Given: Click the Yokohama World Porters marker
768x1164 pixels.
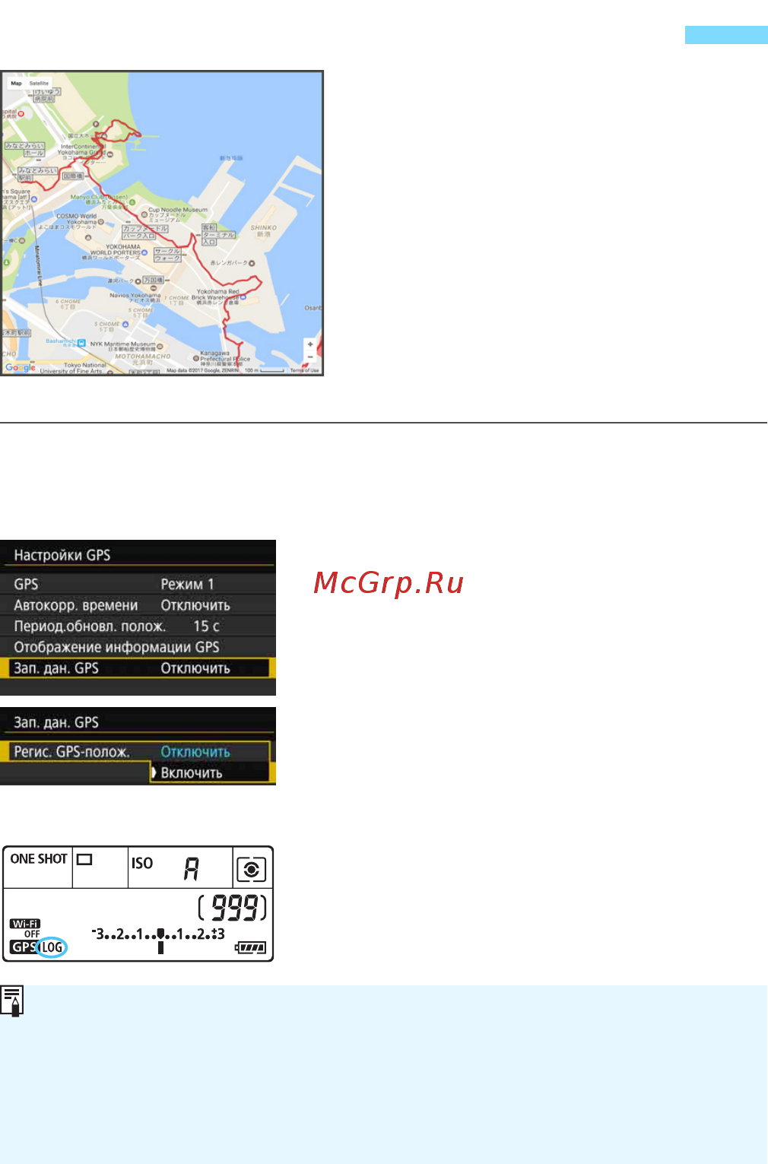Looking at the screenshot, I should tap(144, 252).
